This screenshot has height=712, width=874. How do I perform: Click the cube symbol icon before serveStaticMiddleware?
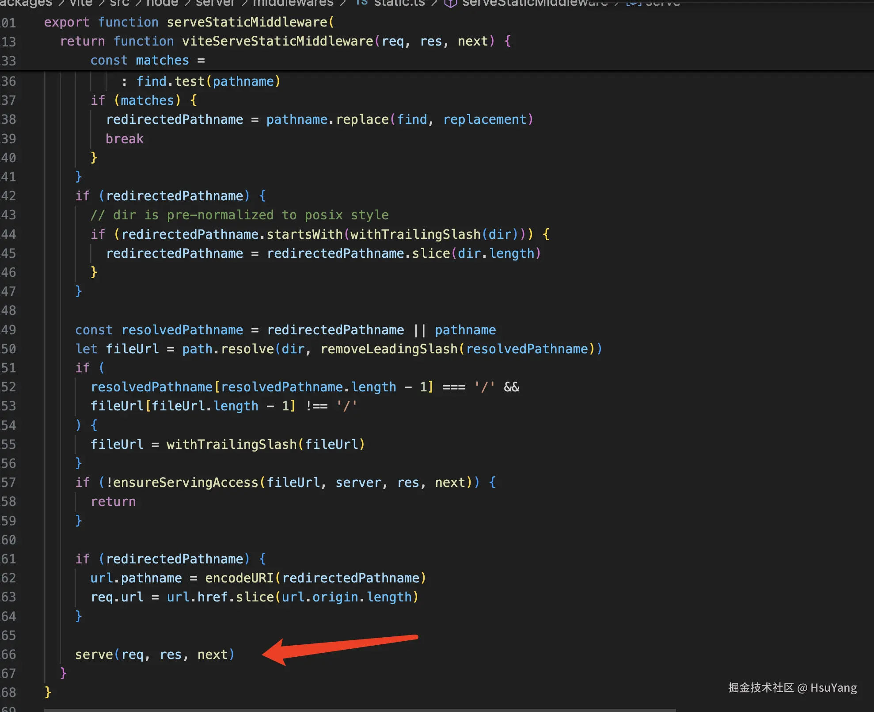point(450,4)
